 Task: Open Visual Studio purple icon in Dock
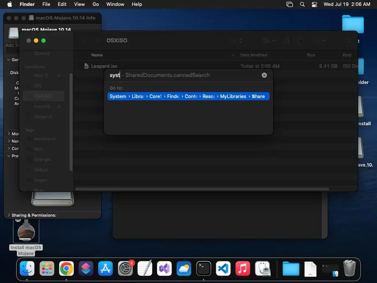coord(164,268)
